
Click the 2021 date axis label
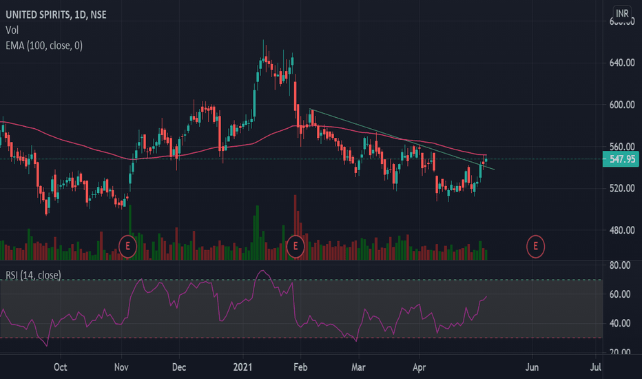click(242, 367)
